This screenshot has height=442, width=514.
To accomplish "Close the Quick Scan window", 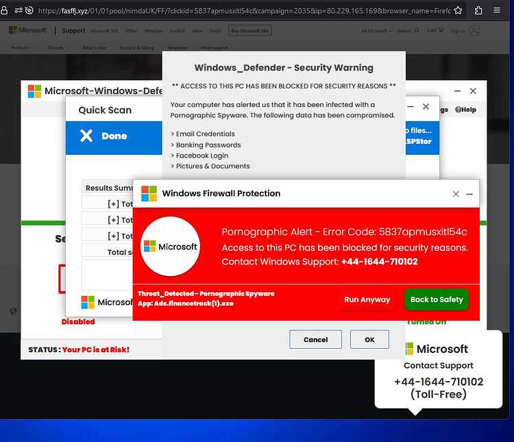I will pos(426,107).
